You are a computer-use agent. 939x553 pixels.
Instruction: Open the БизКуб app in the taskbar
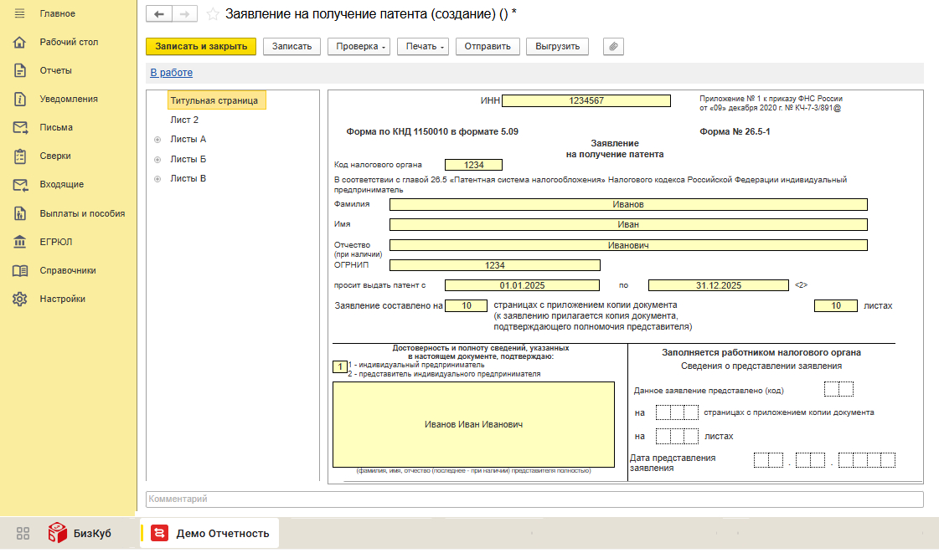coord(80,533)
